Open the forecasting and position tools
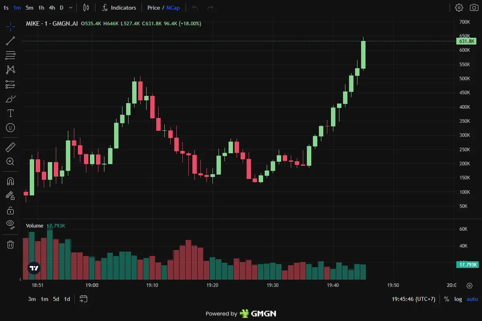482x321 pixels. [10, 84]
